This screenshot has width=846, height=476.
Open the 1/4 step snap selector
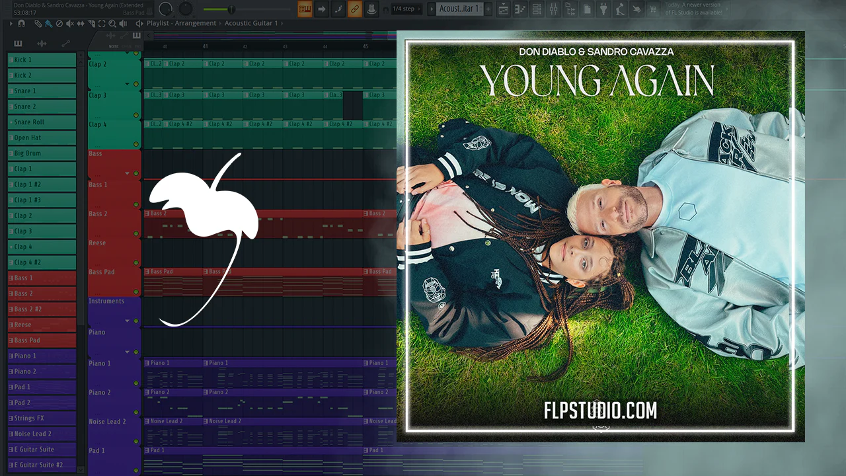click(407, 9)
